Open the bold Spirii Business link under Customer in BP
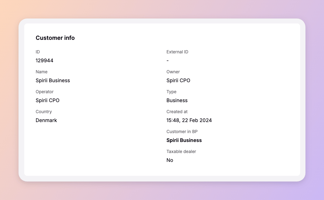 click(x=184, y=140)
